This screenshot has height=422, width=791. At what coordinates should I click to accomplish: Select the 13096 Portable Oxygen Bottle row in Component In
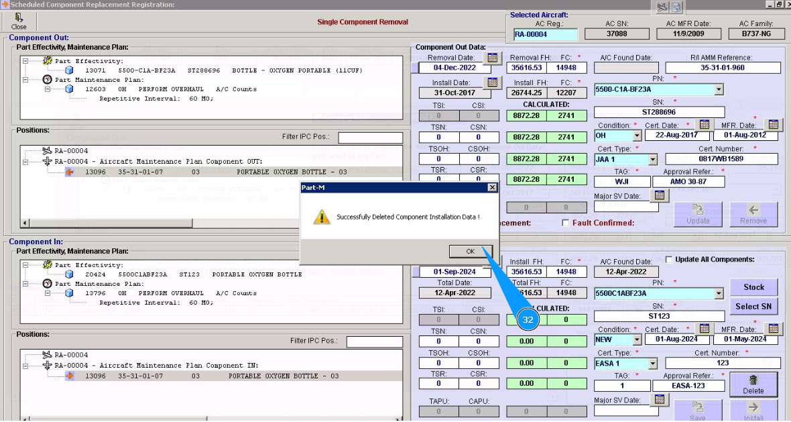point(201,376)
